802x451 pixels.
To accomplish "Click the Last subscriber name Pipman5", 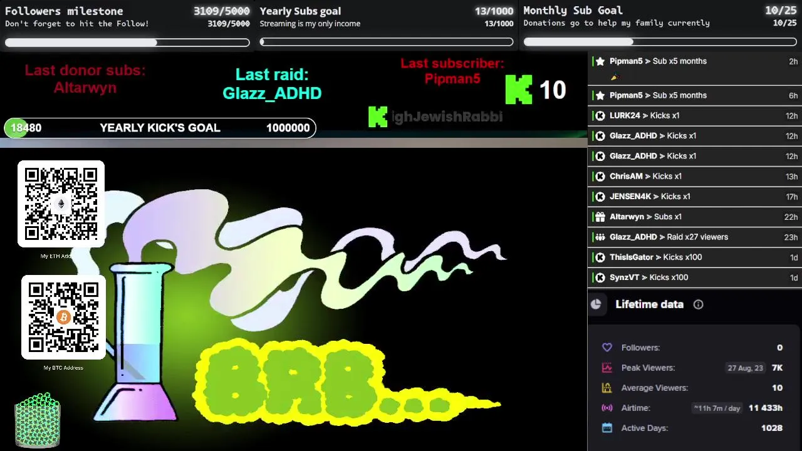I will click(x=452, y=79).
